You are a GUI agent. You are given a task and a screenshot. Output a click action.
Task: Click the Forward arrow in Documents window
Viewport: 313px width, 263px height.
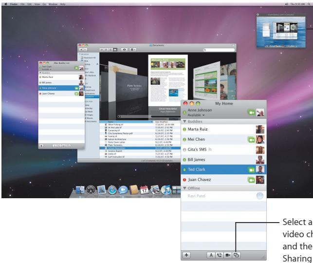85,50
